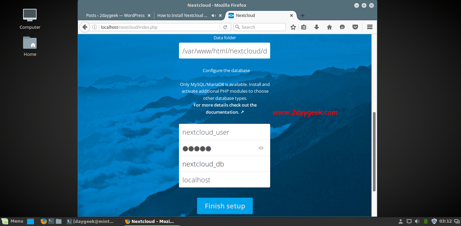Open window list icon beside the clock
Image resolution: width=461 pixels, height=226 pixels.
click(456, 221)
